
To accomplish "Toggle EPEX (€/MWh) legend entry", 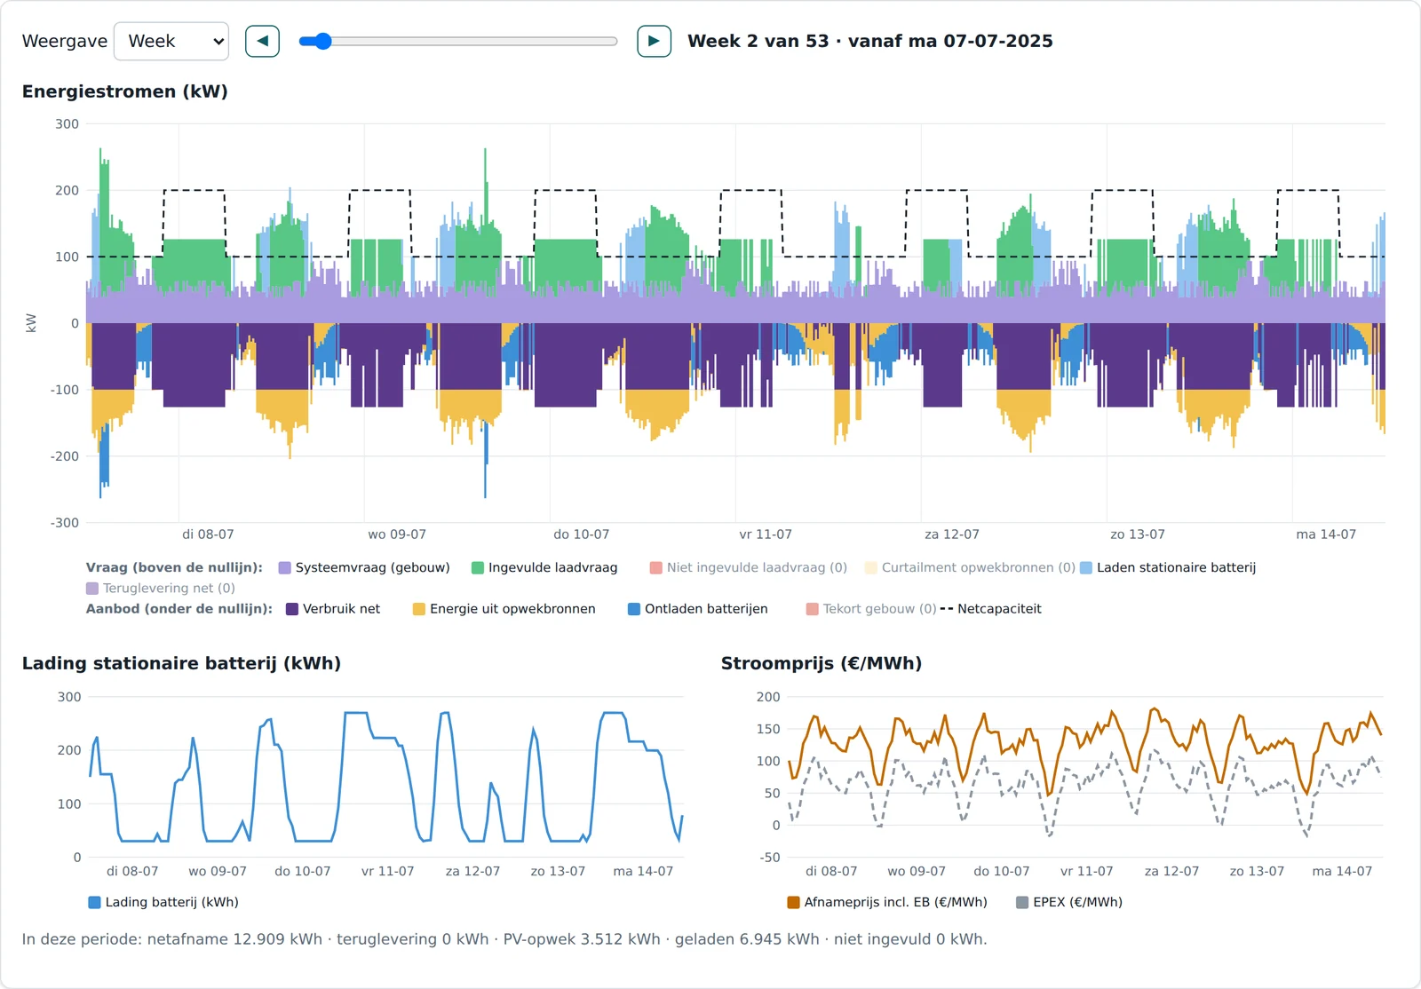I will tap(1069, 902).
